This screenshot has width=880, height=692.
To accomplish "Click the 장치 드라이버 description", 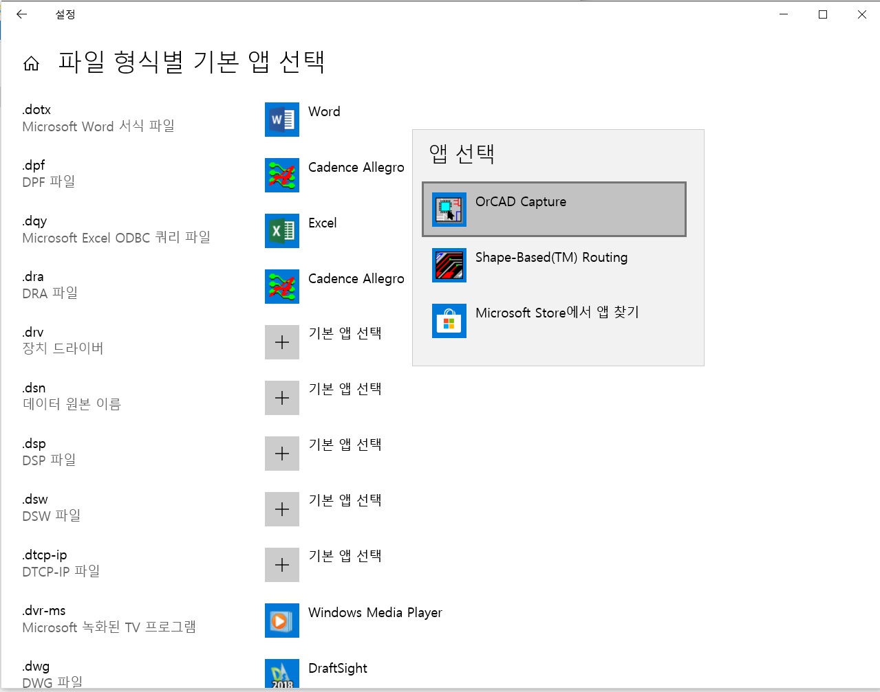I will tap(63, 348).
